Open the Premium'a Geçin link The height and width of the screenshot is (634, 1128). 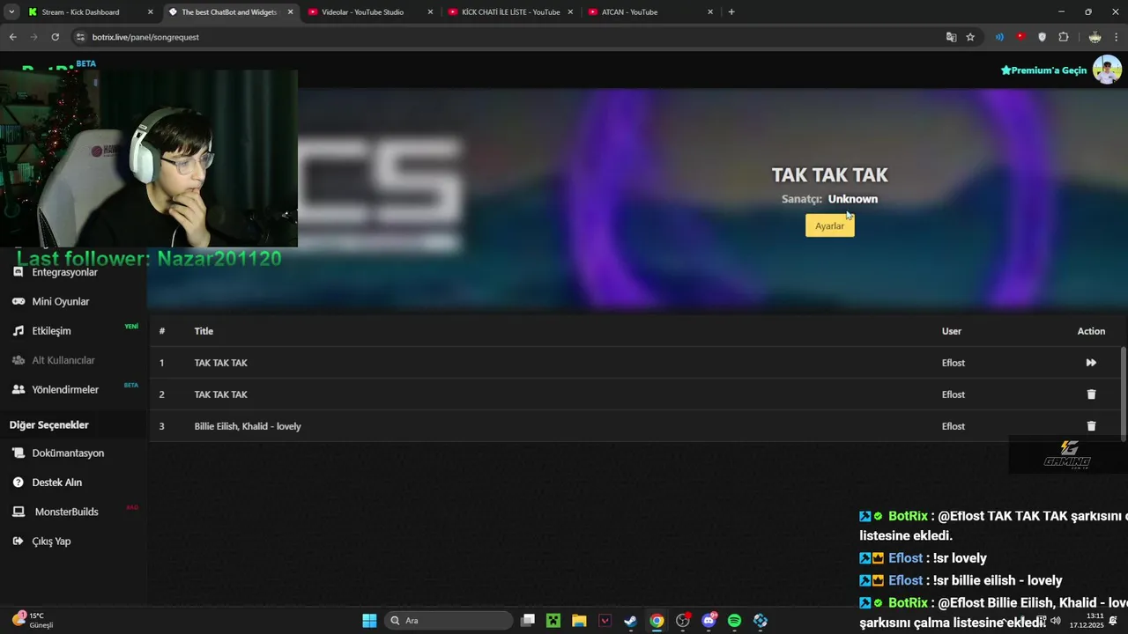(1043, 70)
